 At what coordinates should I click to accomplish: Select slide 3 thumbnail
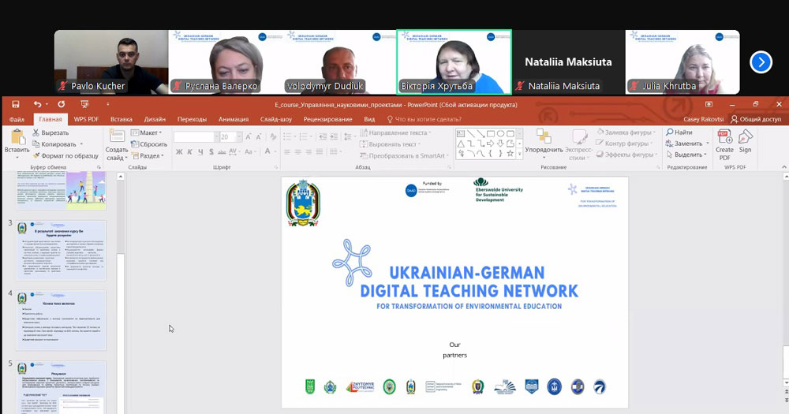61,250
